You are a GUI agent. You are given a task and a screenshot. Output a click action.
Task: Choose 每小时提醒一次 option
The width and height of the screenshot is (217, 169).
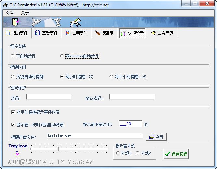coord(77,77)
